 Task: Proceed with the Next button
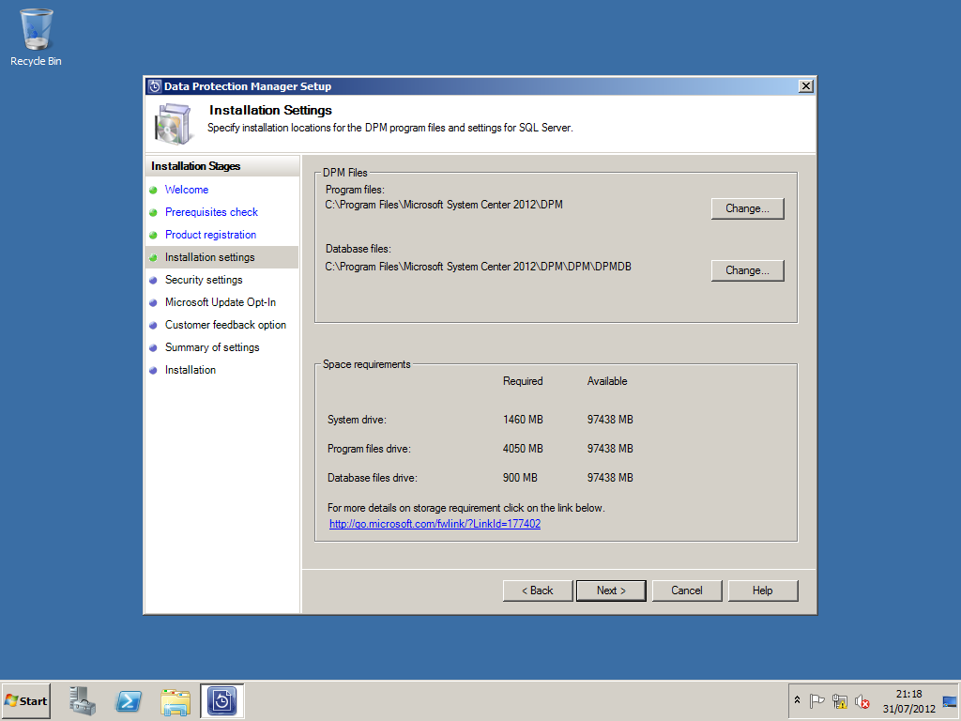click(x=611, y=591)
